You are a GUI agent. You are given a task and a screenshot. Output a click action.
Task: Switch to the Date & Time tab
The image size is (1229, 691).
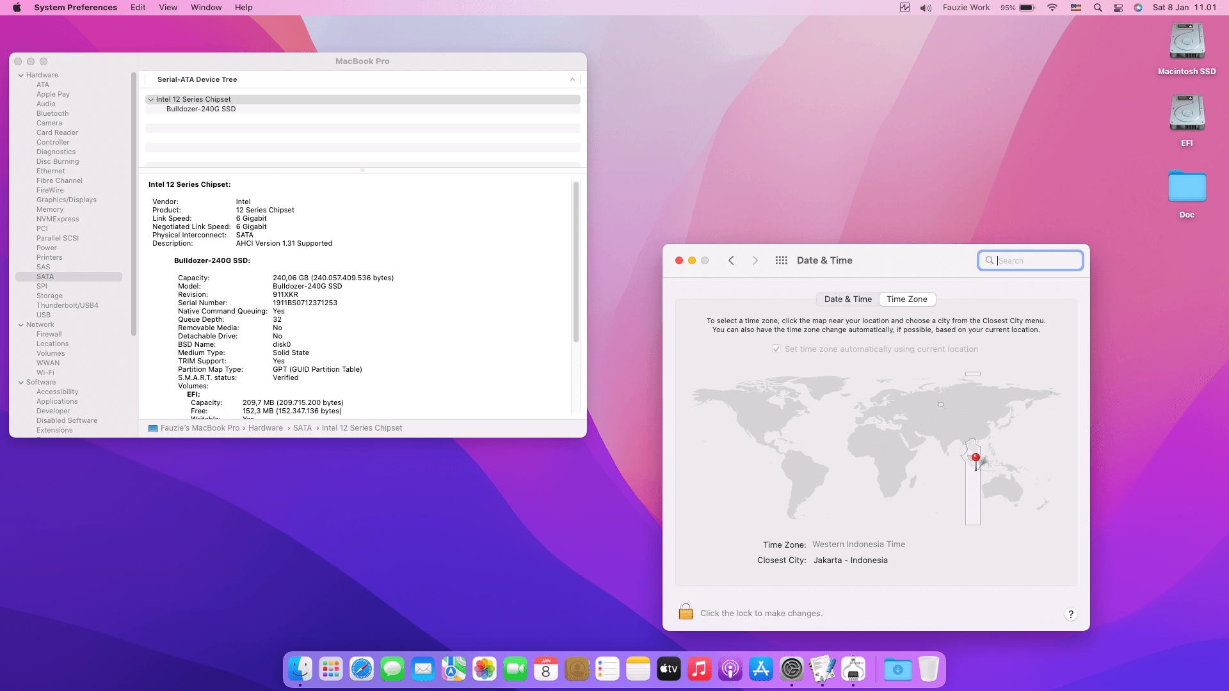(x=847, y=299)
